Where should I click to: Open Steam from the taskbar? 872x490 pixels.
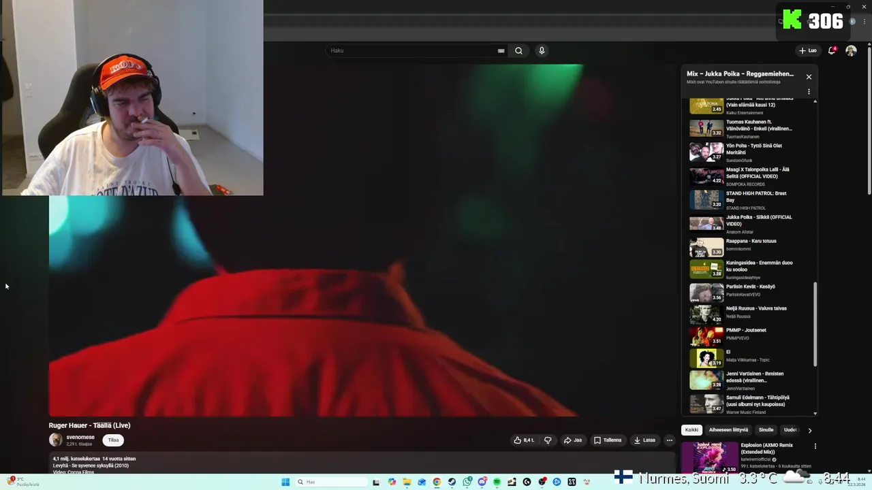pyautogui.click(x=452, y=482)
